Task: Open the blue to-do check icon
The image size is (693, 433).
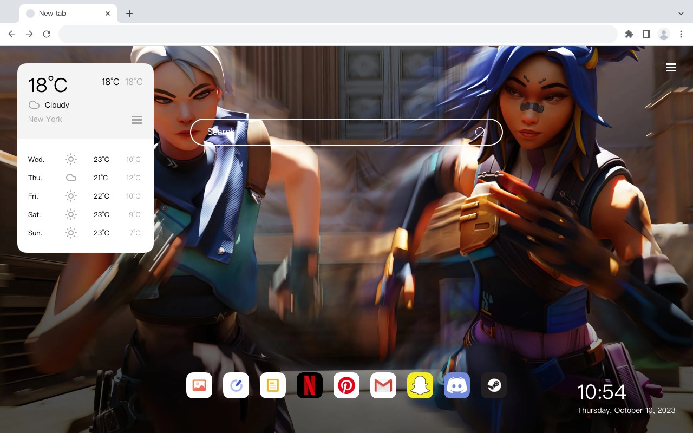Action: [x=236, y=385]
